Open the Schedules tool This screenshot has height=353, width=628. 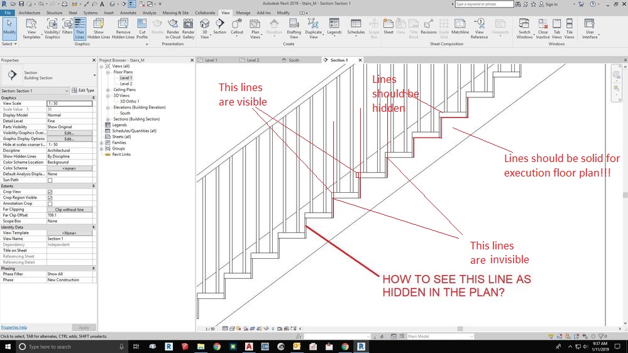tap(356, 26)
